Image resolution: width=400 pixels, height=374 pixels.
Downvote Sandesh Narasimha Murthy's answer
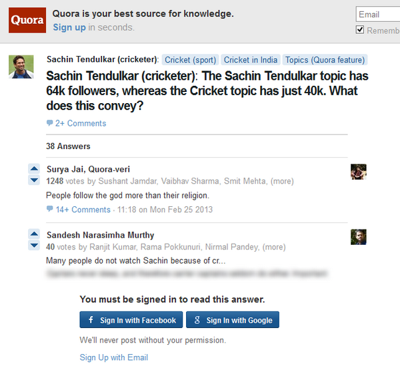(34, 246)
